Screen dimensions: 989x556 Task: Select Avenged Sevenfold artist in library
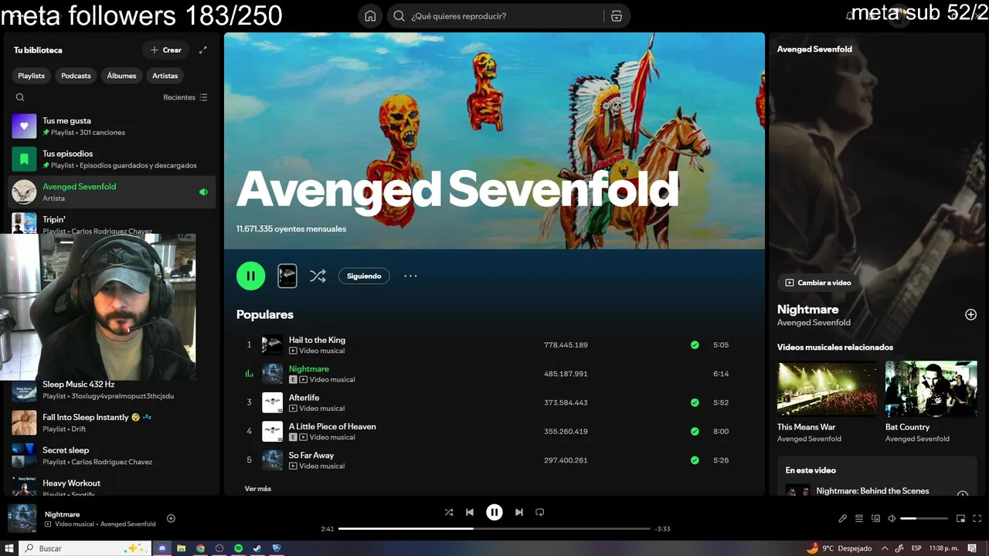click(112, 192)
